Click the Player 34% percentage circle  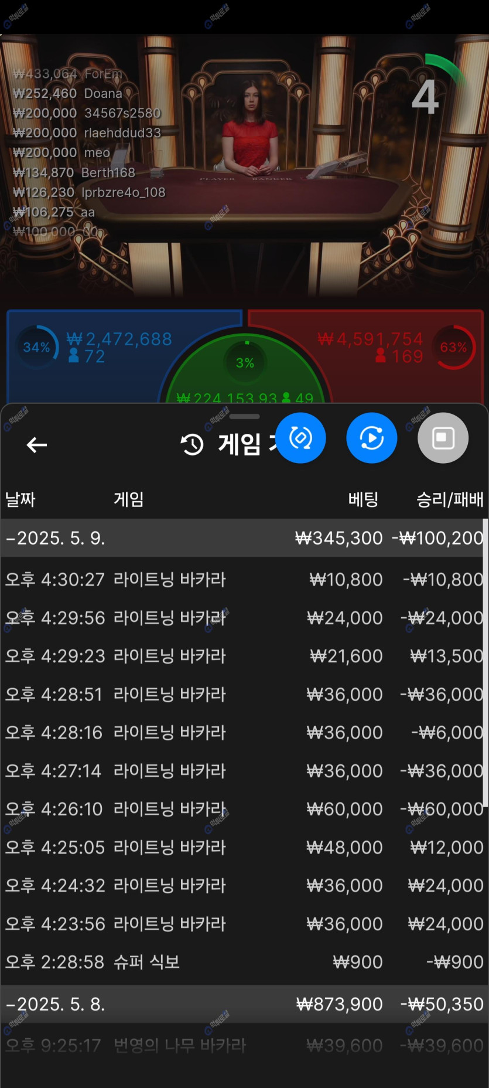click(x=37, y=347)
